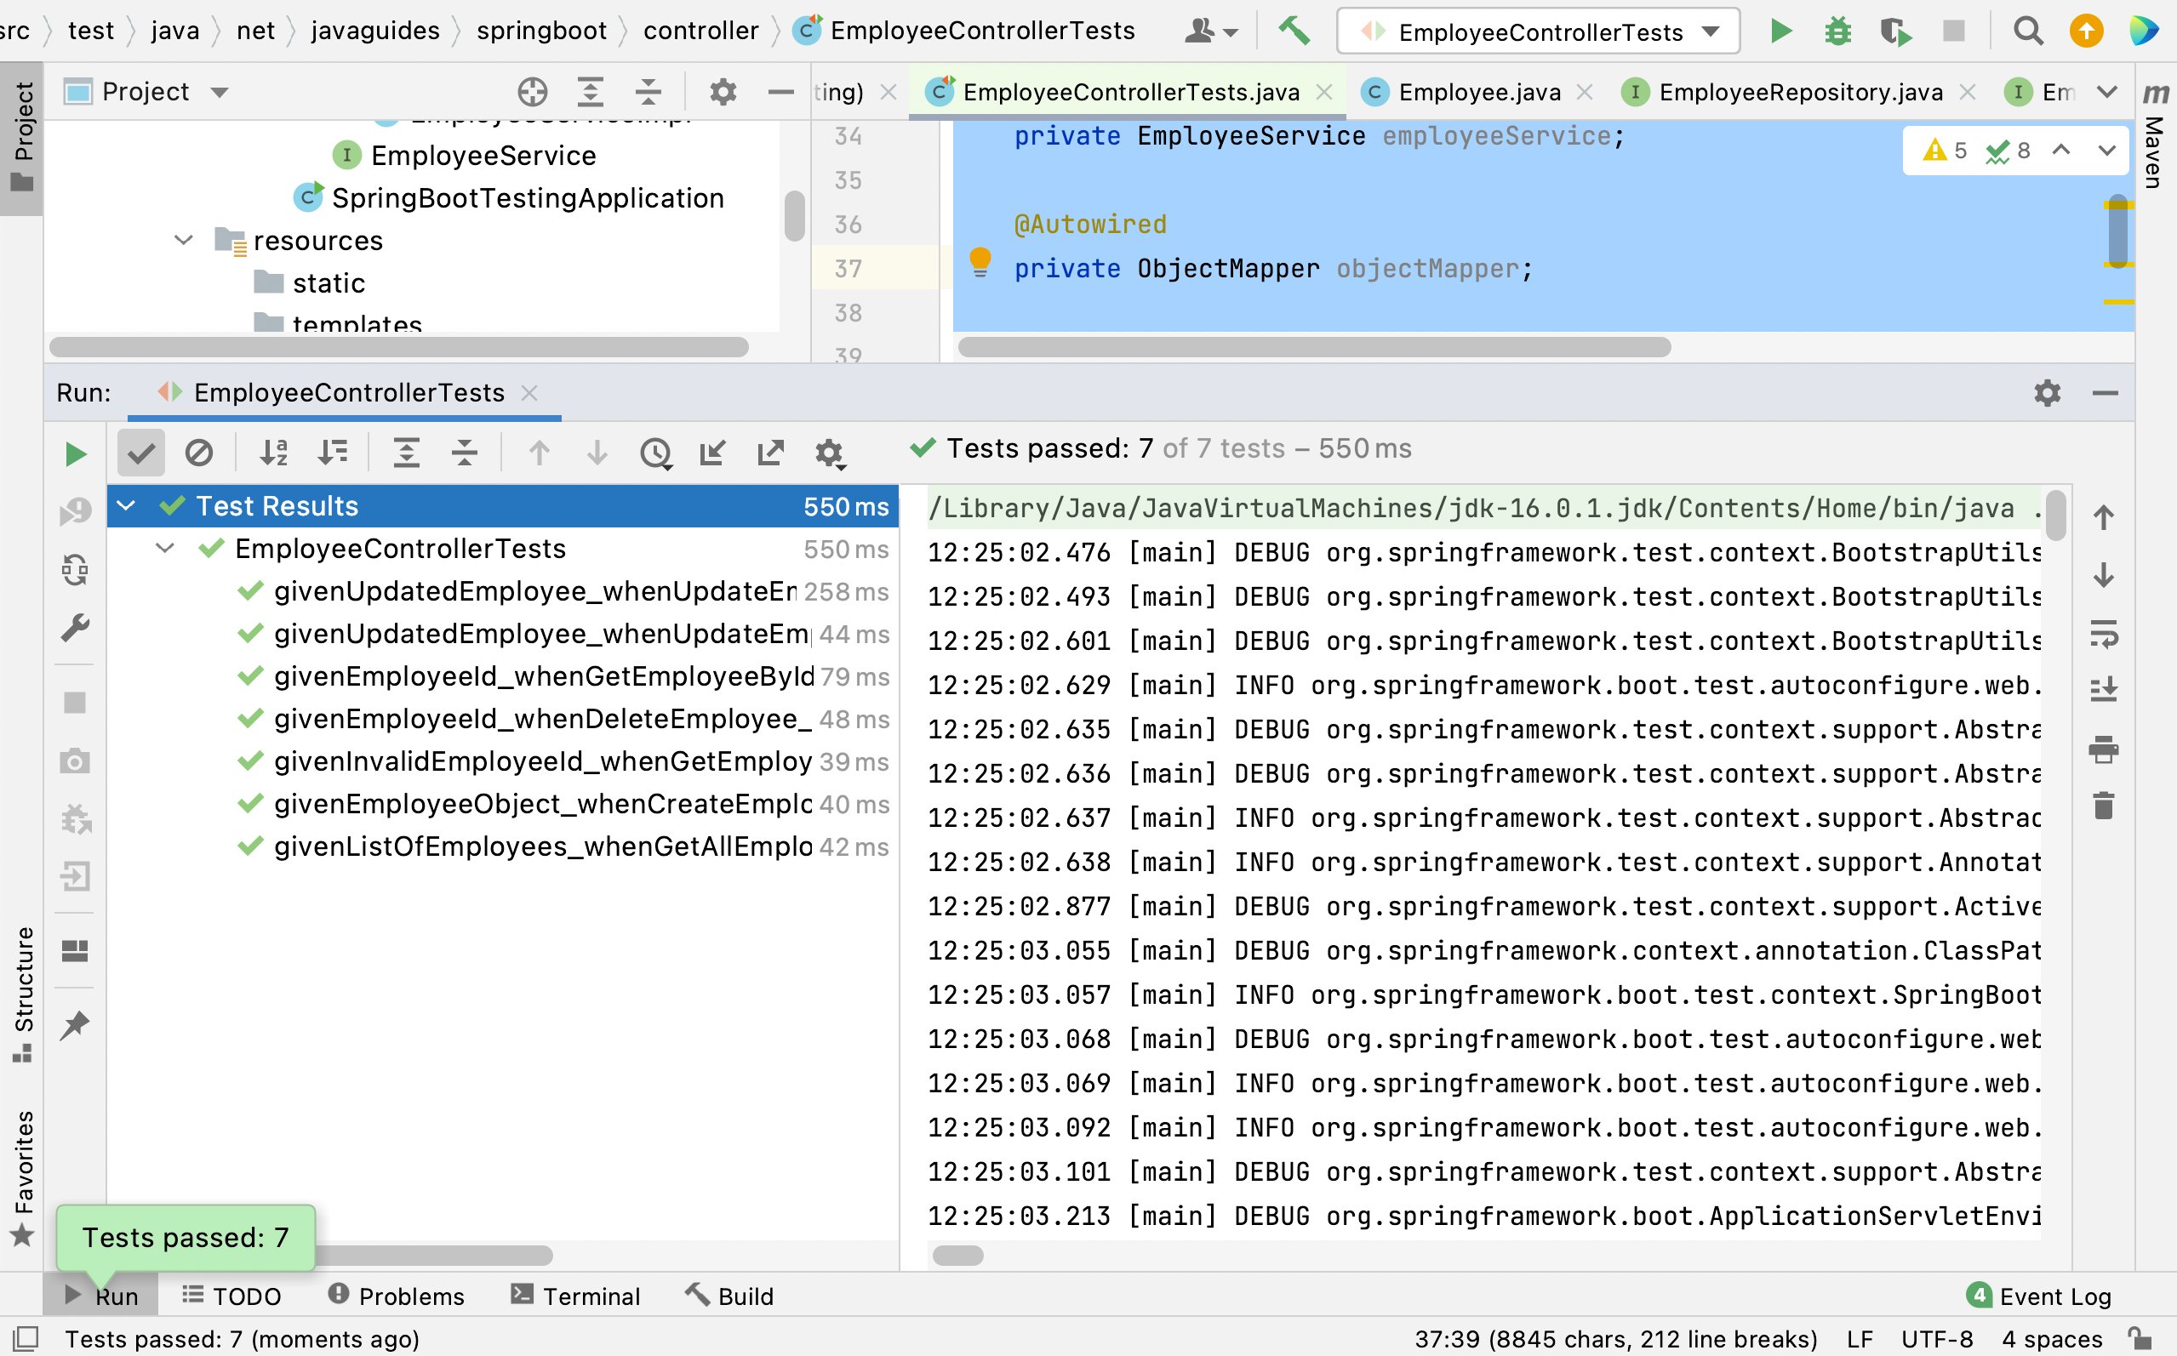
Task: Click the Build project hammer icon
Action: pyautogui.click(x=1294, y=31)
